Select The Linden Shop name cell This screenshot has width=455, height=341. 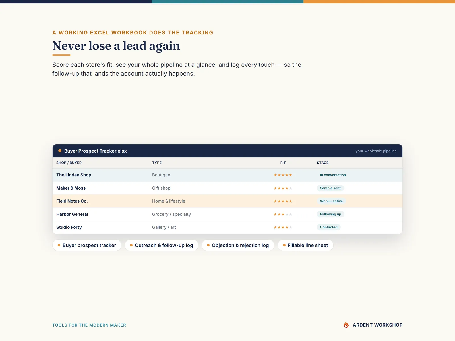[x=74, y=175]
